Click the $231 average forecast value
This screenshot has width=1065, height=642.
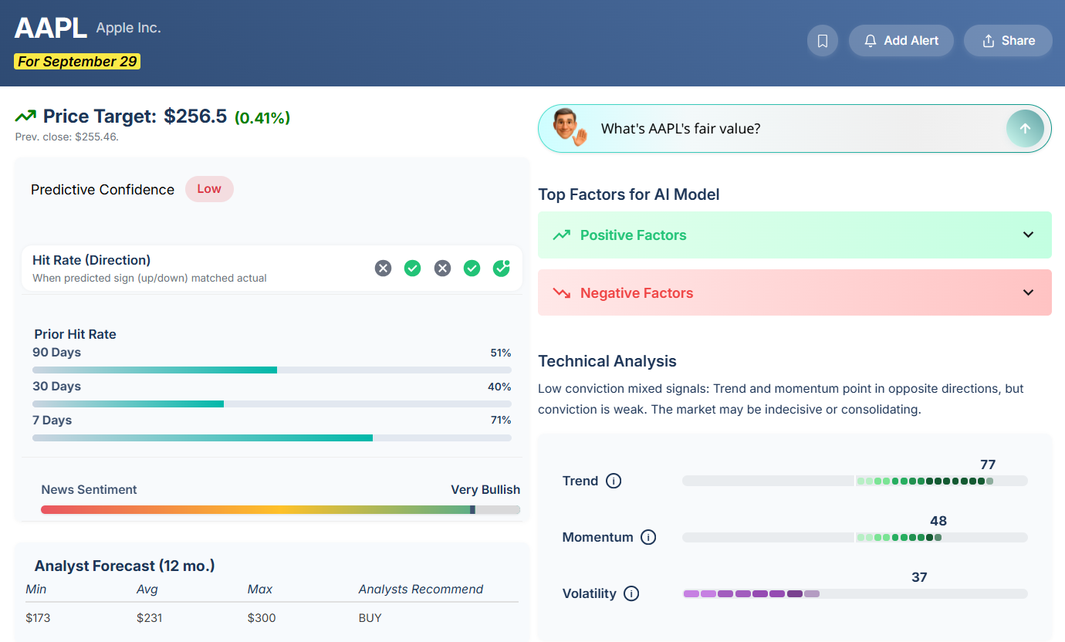148,618
